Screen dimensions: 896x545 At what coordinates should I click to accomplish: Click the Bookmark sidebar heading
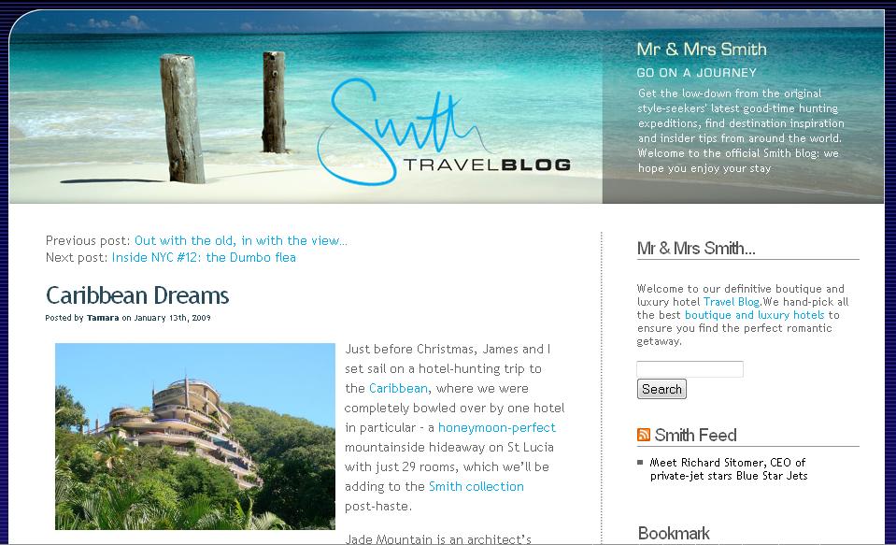point(674,533)
